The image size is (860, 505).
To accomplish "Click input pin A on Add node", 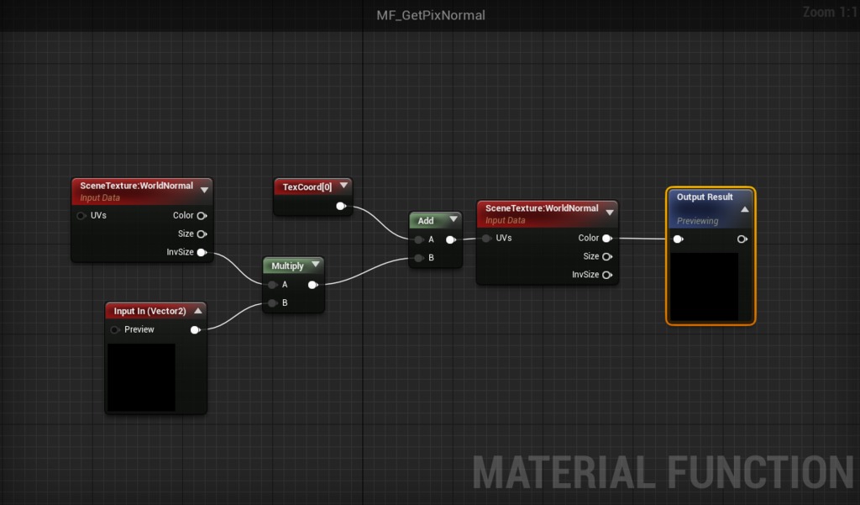I will (419, 239).
